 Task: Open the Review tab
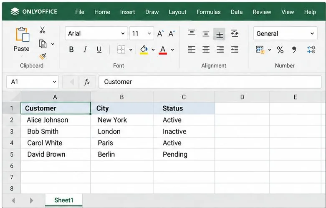tap(262, 12)
